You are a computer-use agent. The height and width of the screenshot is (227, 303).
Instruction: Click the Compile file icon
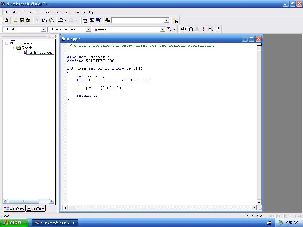(x=183, y=29)
